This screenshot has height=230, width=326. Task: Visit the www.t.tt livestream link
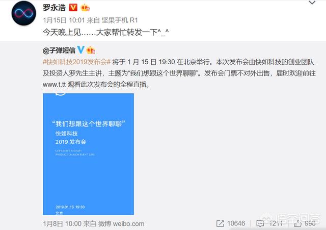pyautogui.click(x=55, y=85)
